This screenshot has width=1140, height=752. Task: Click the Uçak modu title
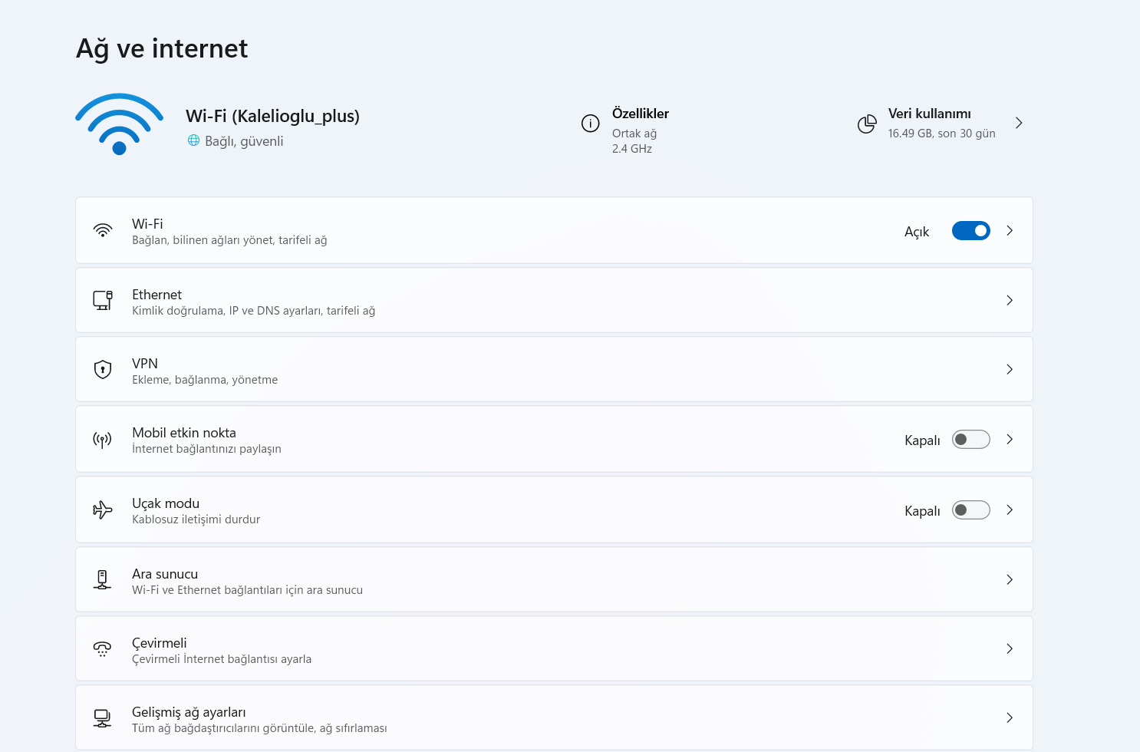(166, 503)
